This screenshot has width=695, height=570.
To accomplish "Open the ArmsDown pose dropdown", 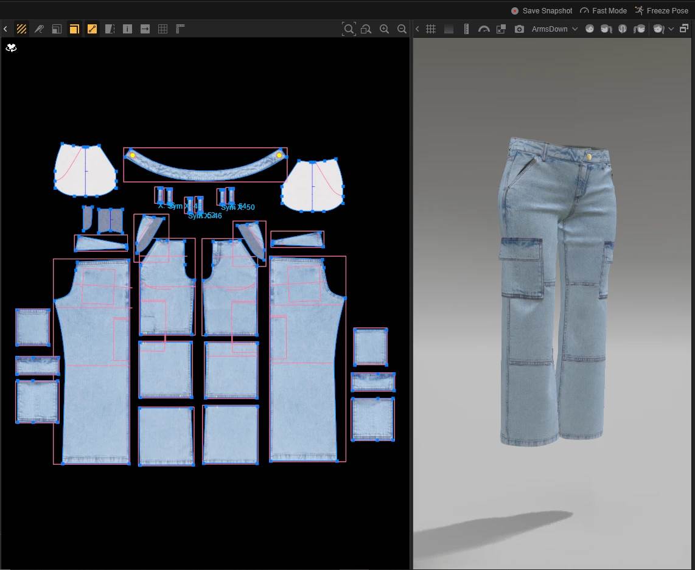I will (554, 29).
